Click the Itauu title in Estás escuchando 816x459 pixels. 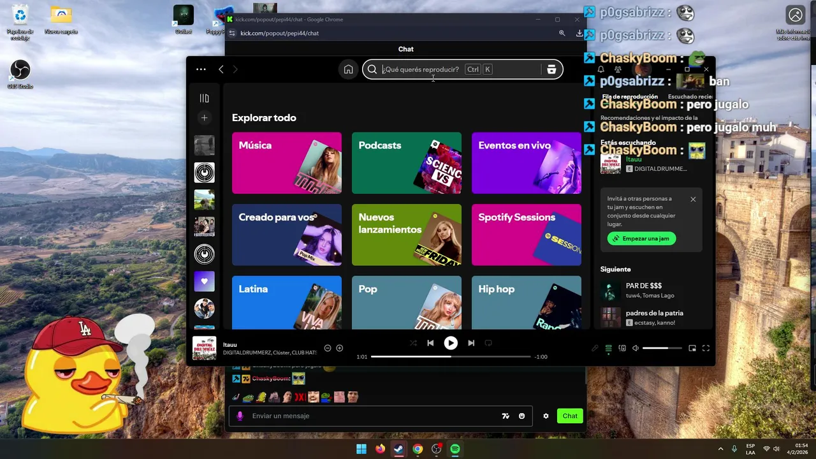tap(633, 159)
